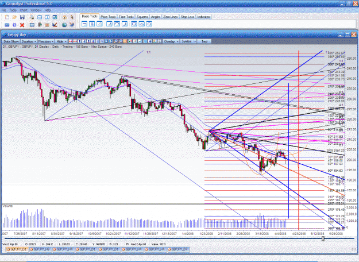Open the Precision dropdown

click(x=45, y=41)
